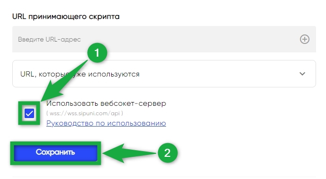Save settings with the Сохранить button
Viewport: 326px width, 179px height.
(55, 153)
